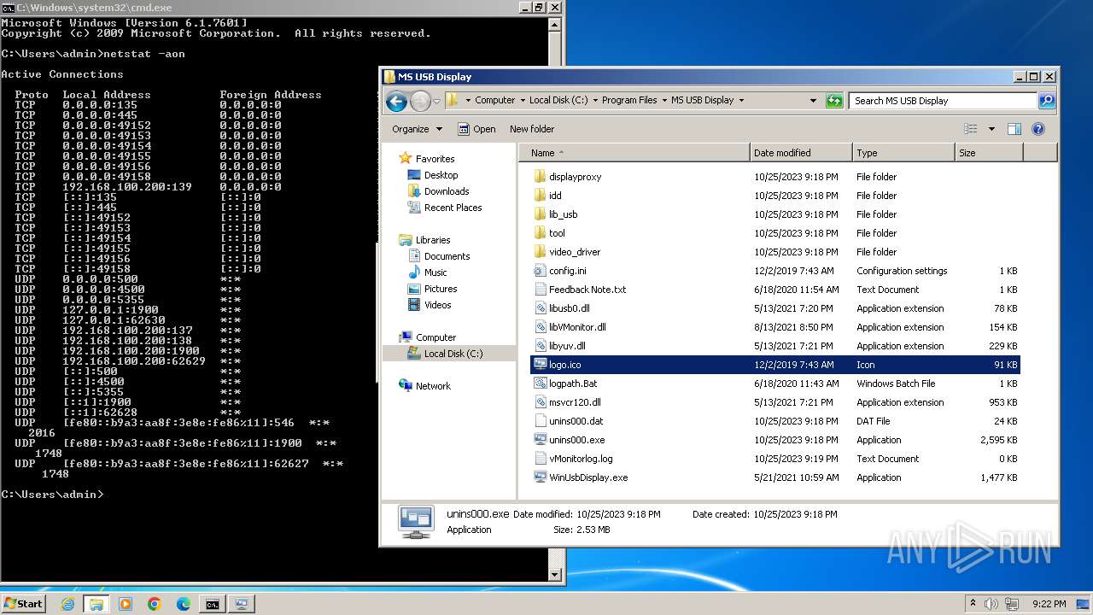1093x615 pixels.
Task: Click the New folder button
Action: click(532, 129)
